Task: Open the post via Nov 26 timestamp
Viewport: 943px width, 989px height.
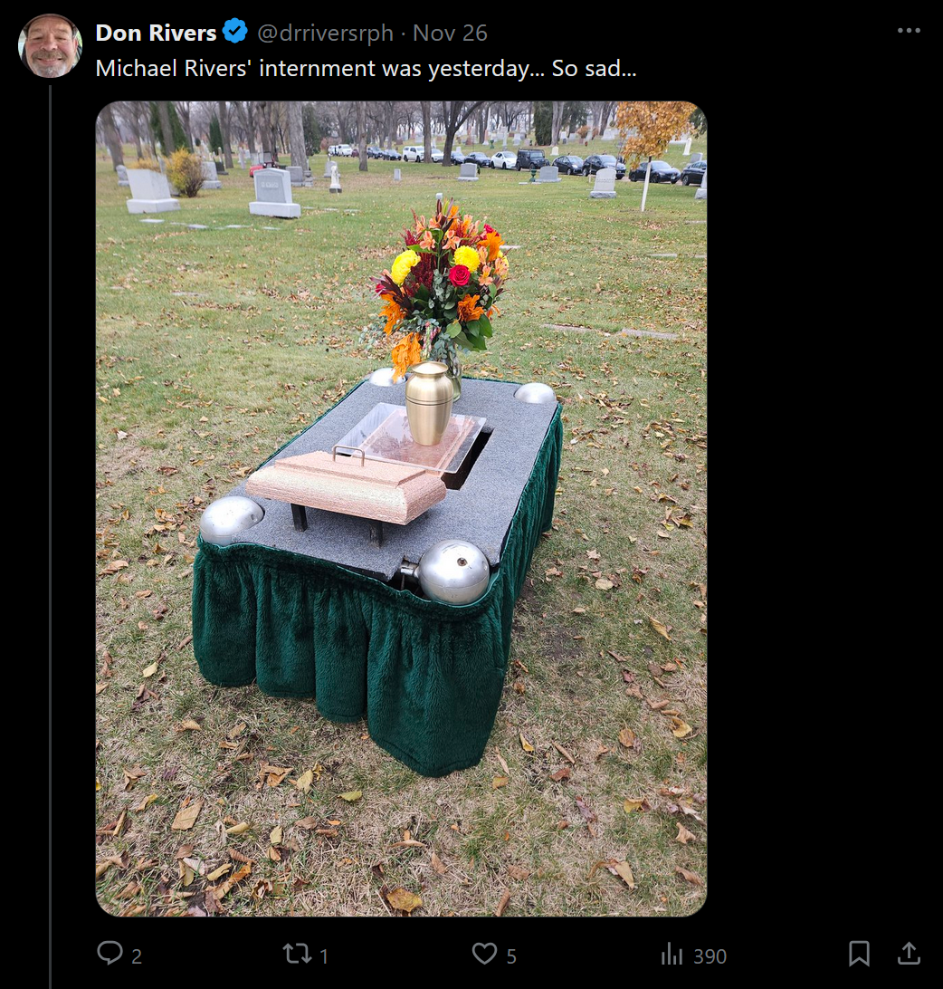Action: point(450,33)
